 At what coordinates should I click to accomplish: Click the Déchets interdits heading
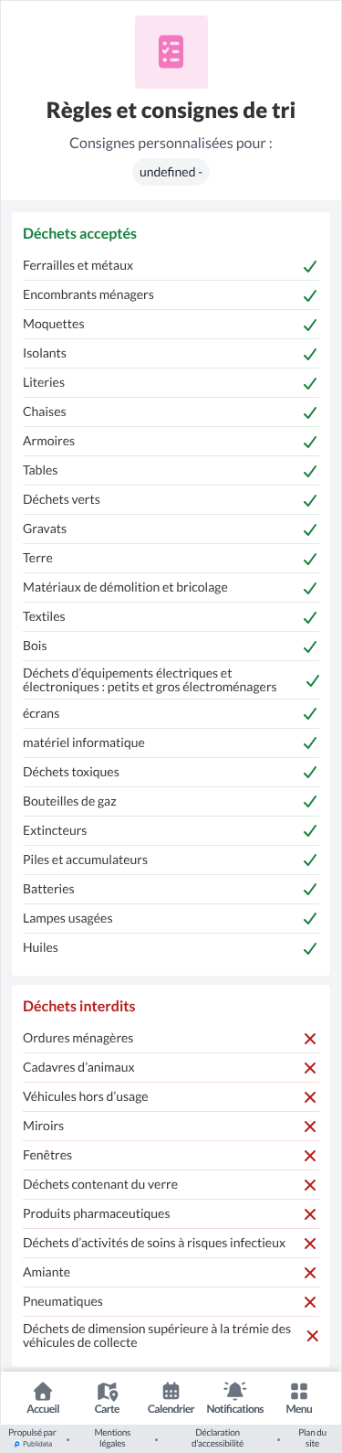[78, 1006]
